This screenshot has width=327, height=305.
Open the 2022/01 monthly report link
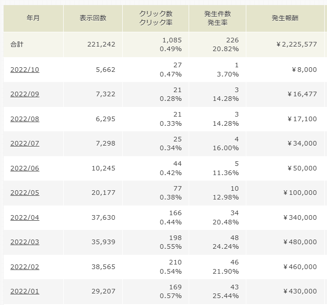click(x=24, y=291)
